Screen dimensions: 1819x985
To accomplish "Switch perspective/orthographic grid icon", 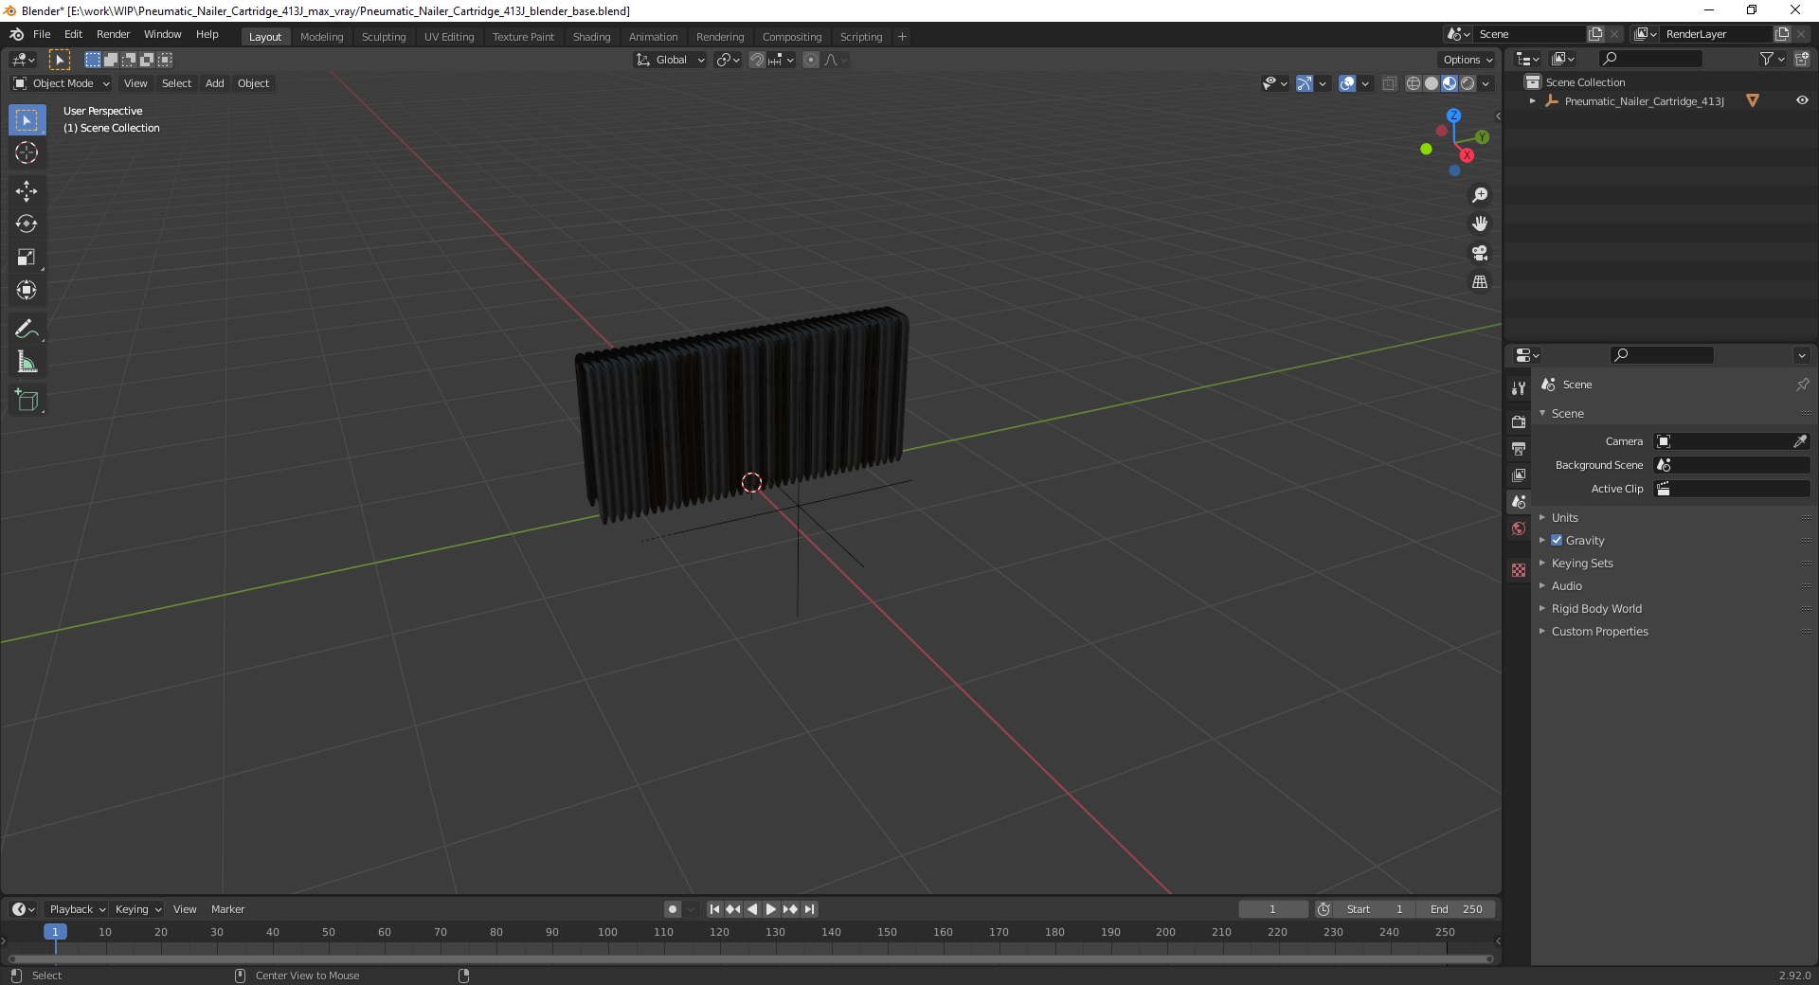I will [1480, 282].
